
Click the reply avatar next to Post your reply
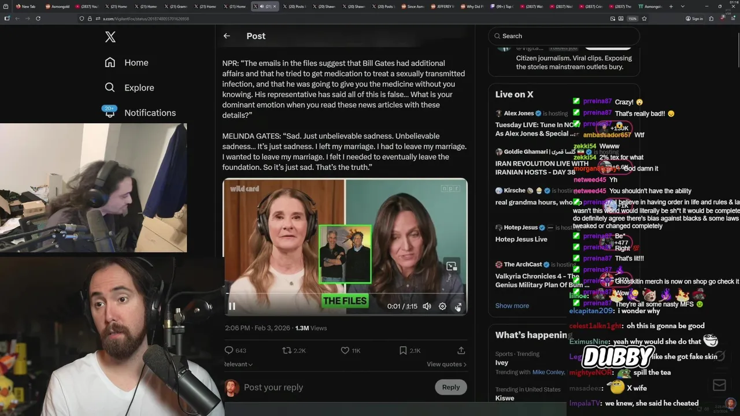pyautogui.click(x=232, y=387)
